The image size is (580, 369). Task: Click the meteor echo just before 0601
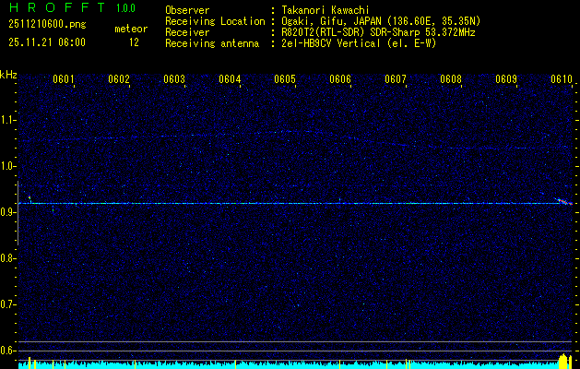click(x=30, y=199)
